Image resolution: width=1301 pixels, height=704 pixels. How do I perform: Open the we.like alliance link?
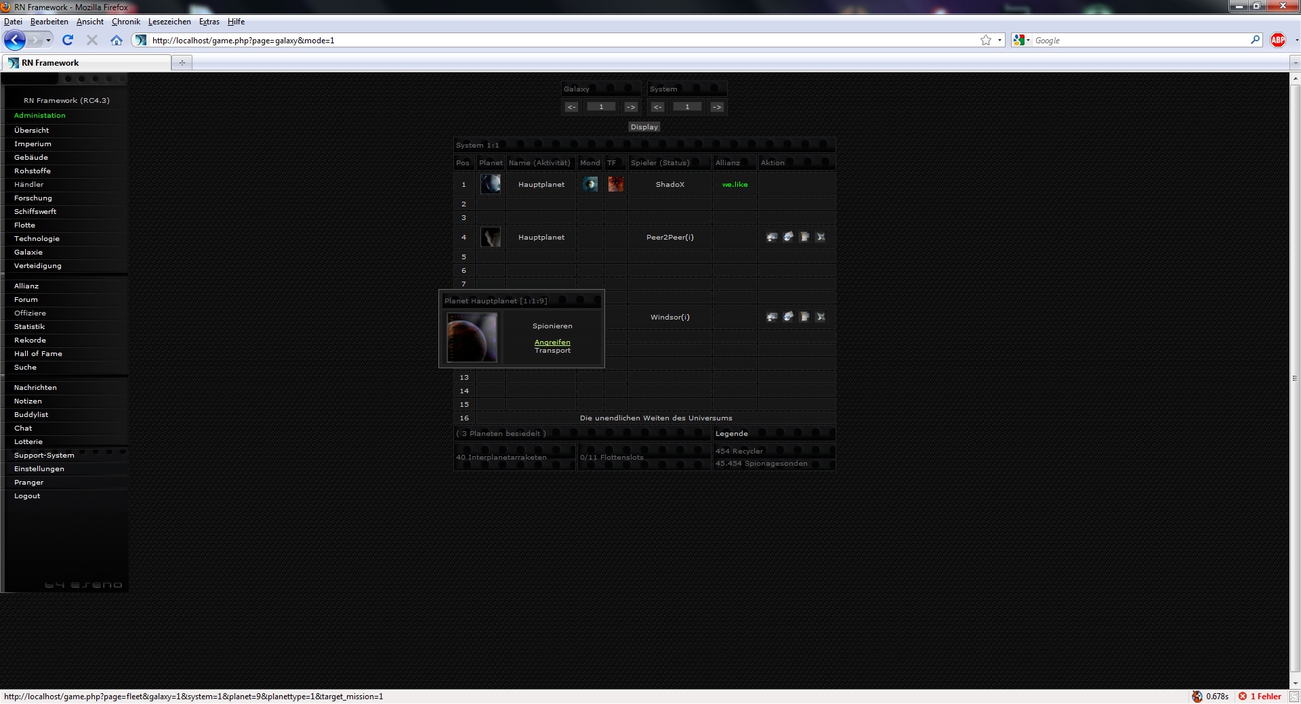click(735, 184)
